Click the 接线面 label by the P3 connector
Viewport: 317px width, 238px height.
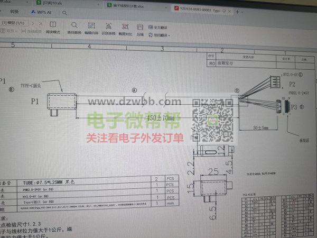[304, 141]
